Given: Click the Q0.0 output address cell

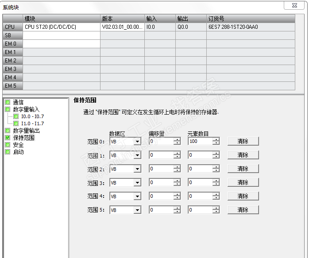Looking at the screenshot, I should (191, 27).
